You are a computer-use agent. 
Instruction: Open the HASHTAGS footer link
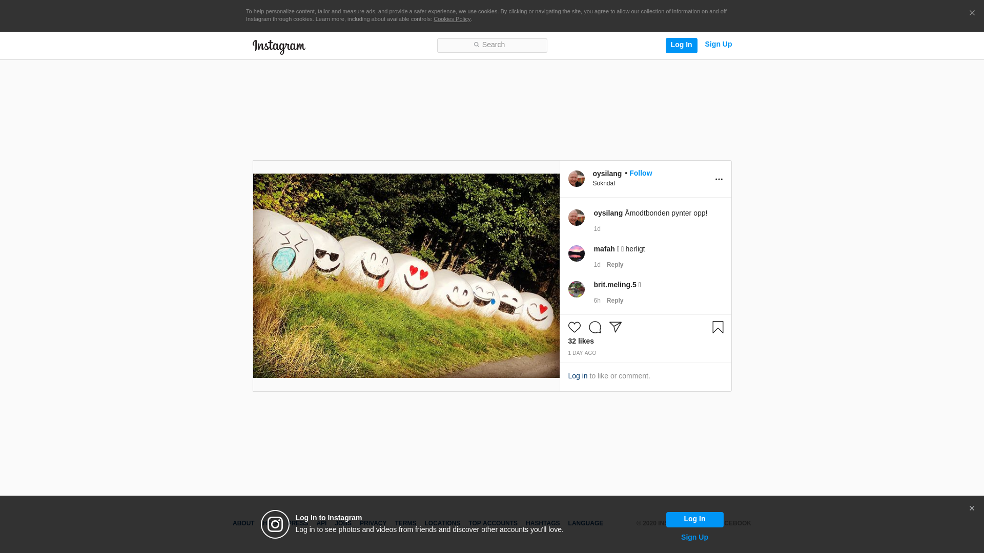[x=543, y=523]
